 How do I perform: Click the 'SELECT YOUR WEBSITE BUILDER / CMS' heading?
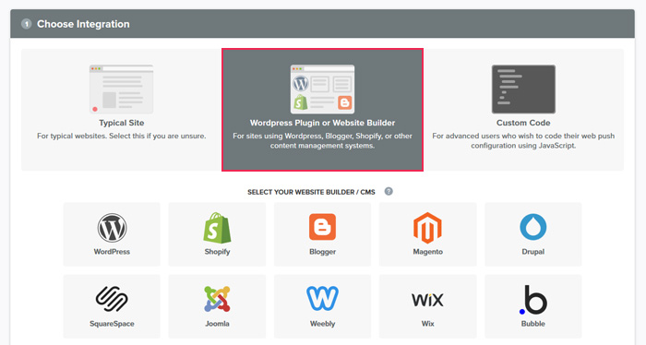click(x=311, y=192)
